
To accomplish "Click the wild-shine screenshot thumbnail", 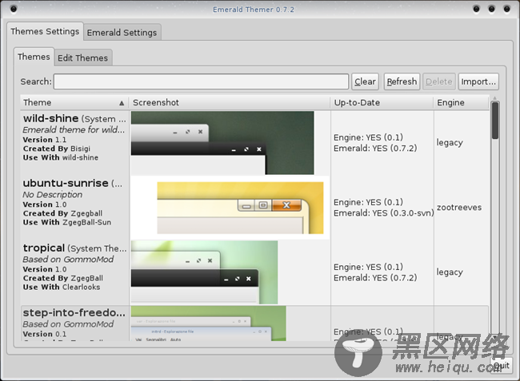I will 222,143.
